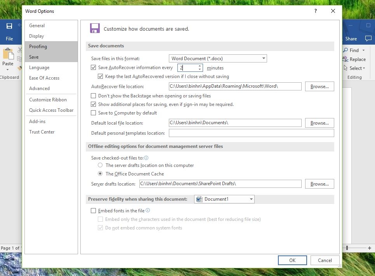Image resolution: width=375 pixels, height=276 pixels.
Task: Click the Server drafts location field
Action: [220, 184]
